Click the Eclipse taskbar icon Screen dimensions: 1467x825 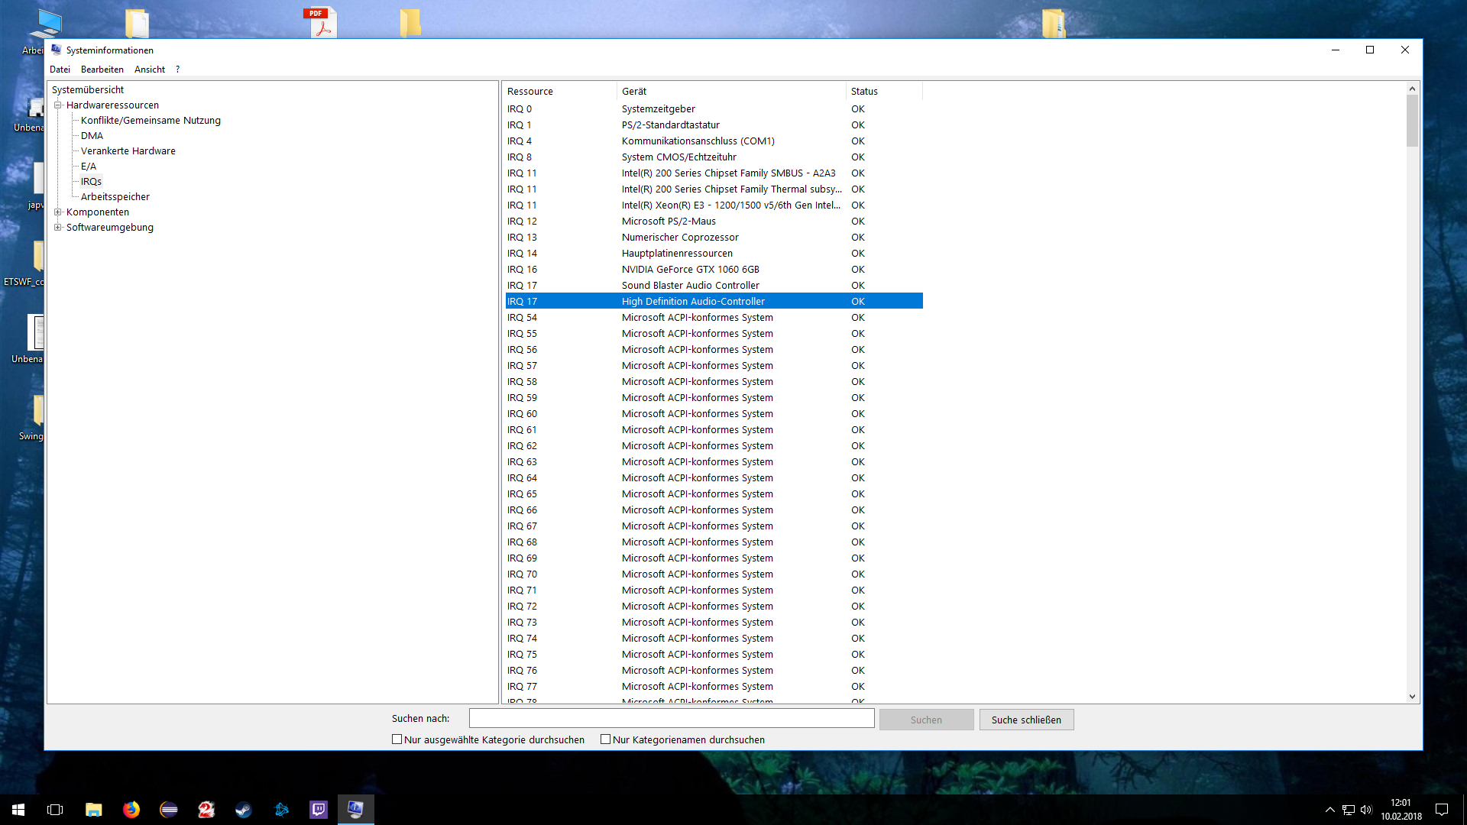(x=169, y=810)
